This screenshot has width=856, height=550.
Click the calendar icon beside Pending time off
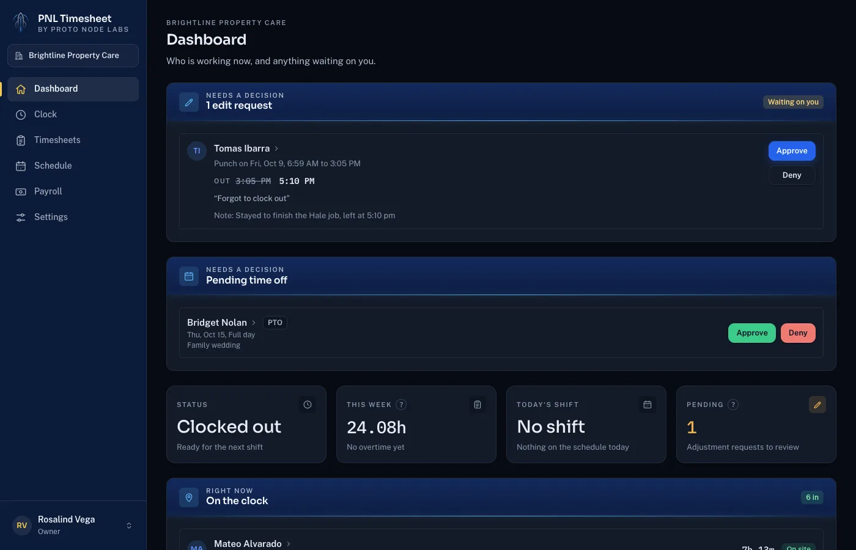189,276
